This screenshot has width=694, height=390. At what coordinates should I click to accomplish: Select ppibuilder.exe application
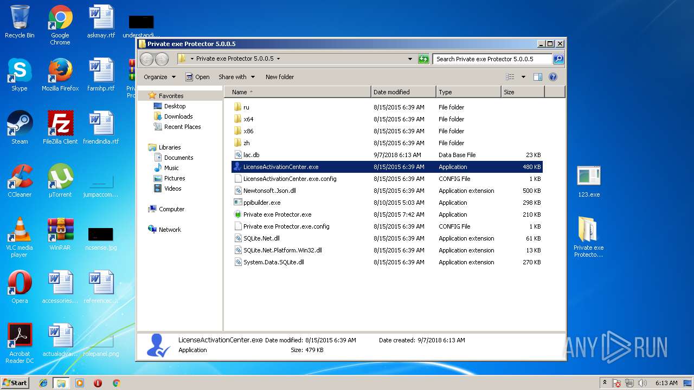point(387,203)
